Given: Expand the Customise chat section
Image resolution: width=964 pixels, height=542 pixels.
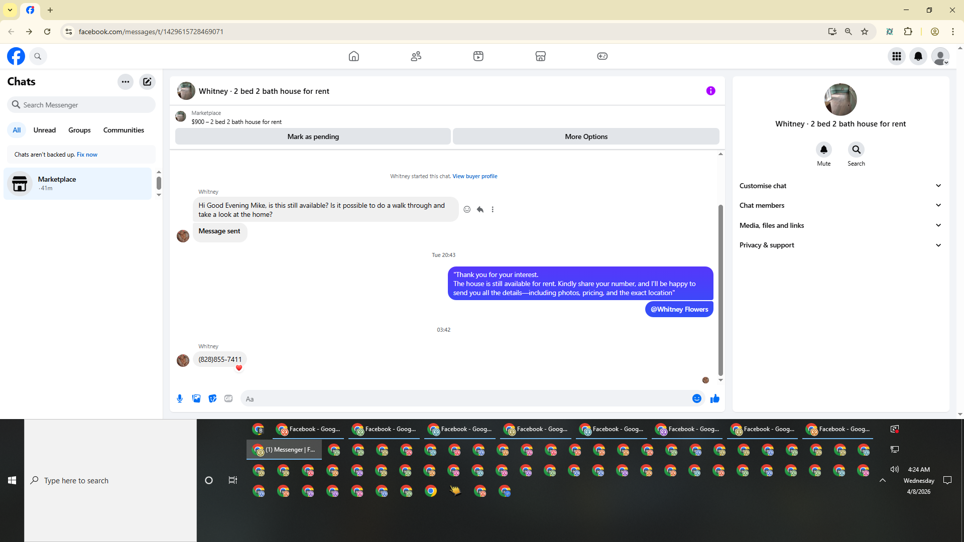Looking at the screenshot, I should tap(840, 186).
